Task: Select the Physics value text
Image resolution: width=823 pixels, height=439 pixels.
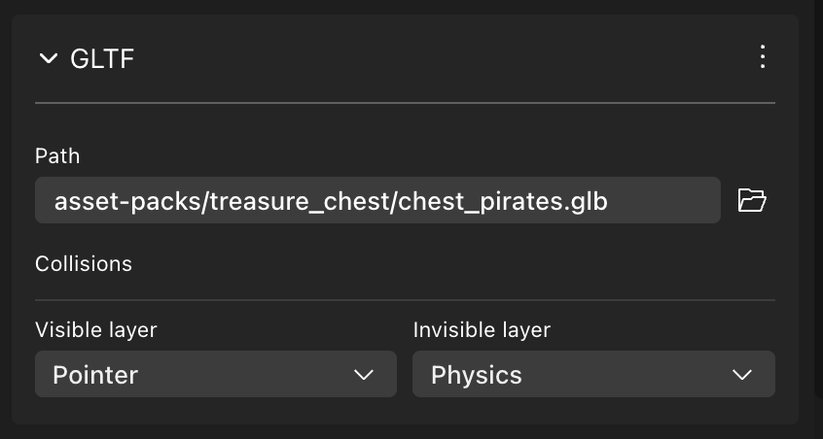Action: (x=477, y=375)
